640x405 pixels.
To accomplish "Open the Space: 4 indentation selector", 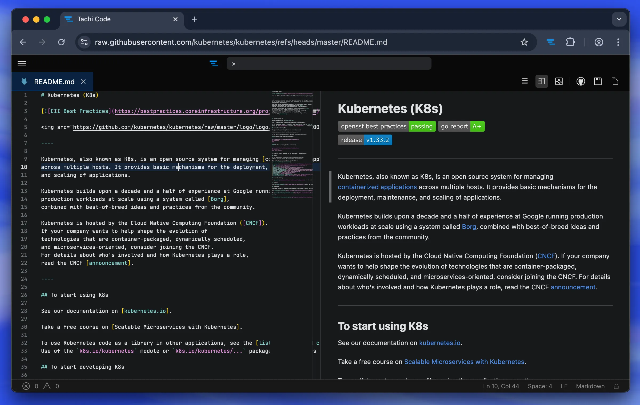I will (x=540, y=386).
